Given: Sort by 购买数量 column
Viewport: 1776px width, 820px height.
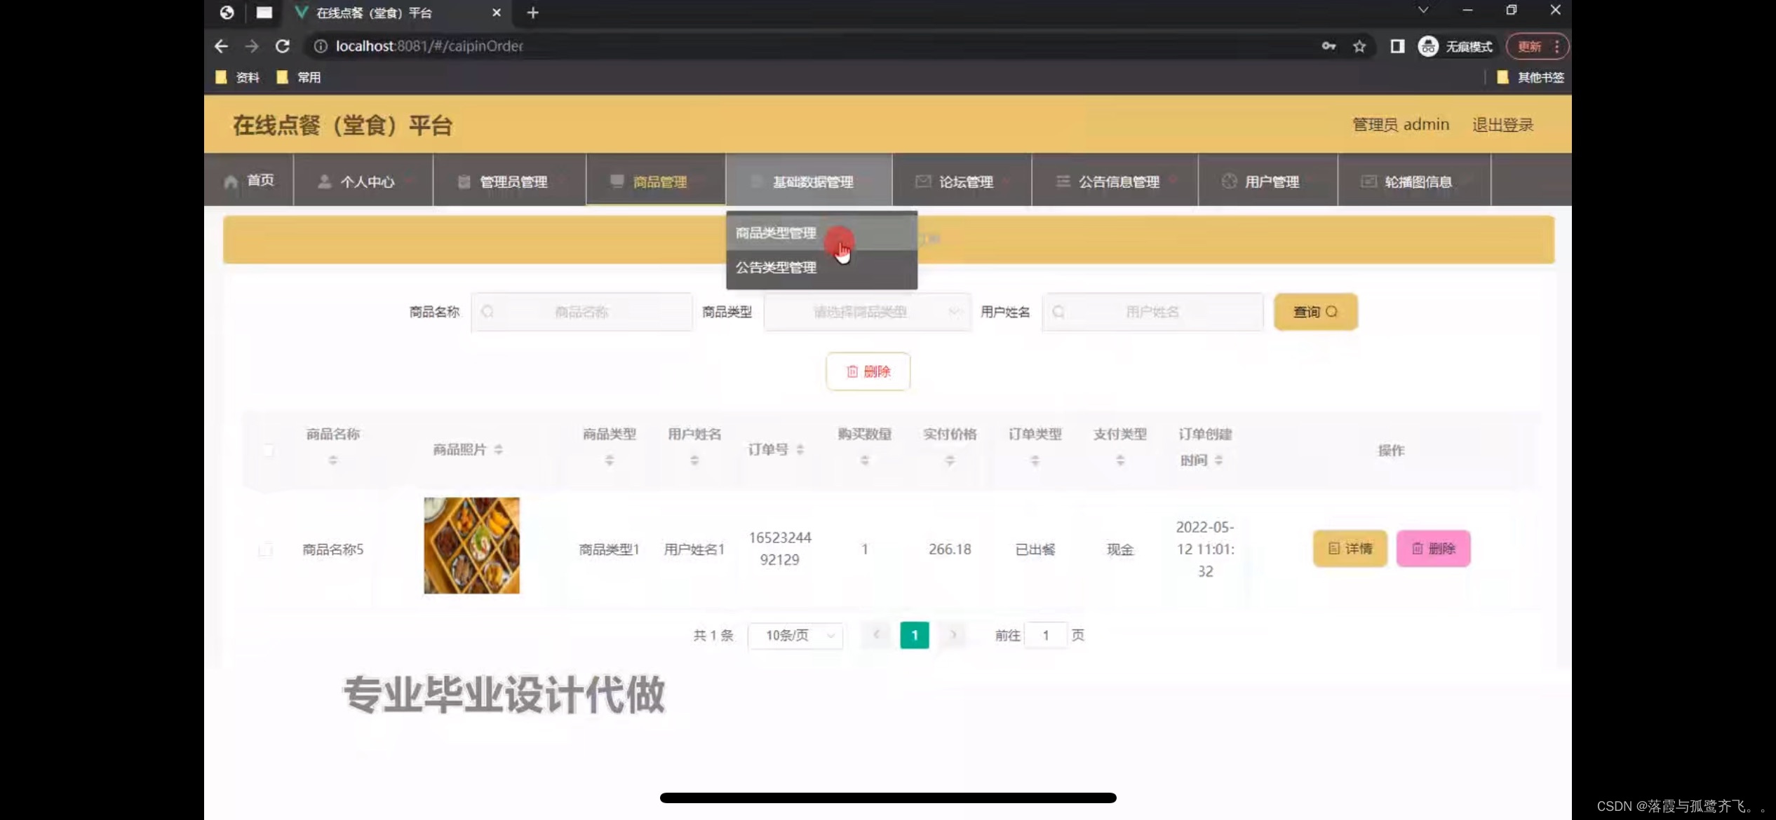Looking at the screenshot, I should coord(865,460).
